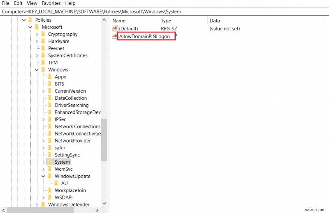This screenshot has width=329, height=213.
Task: Open the File menu
Action: pyautogui.click(x=6, y=3)
